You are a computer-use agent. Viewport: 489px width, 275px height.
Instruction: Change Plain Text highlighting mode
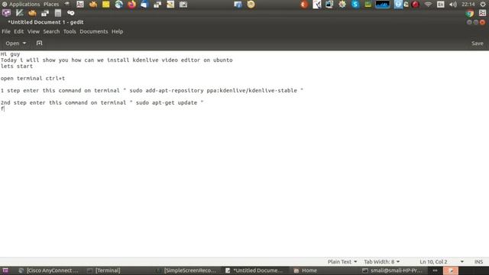342,261
